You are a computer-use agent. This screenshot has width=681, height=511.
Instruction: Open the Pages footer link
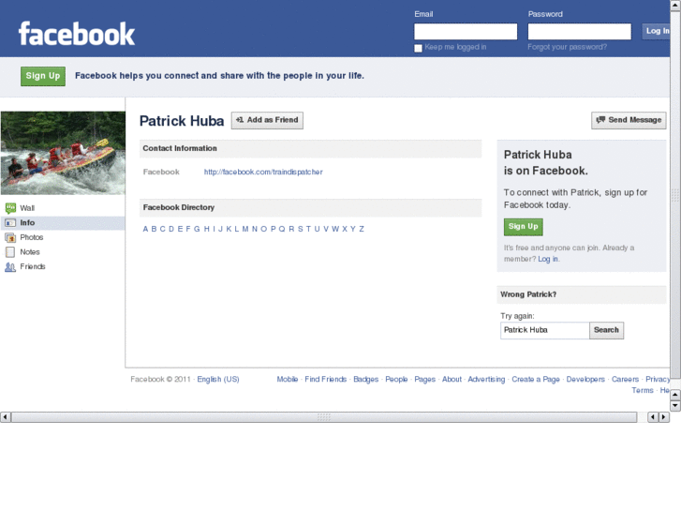point(424,379)
